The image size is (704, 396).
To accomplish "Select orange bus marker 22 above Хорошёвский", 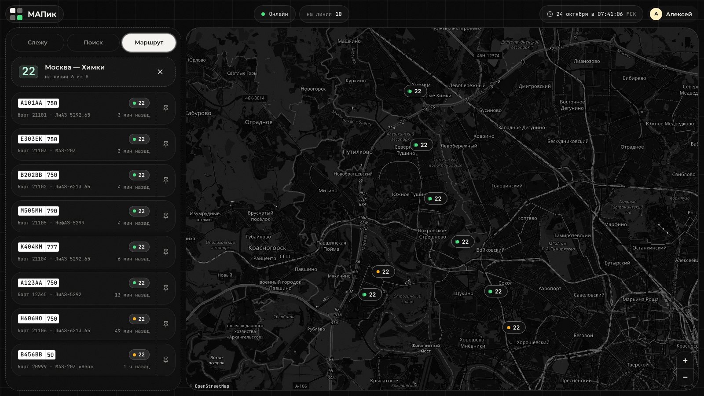I will click(x=513, y=328).
